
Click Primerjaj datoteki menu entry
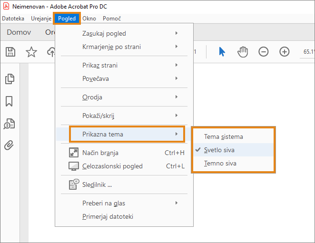pos(108,216)
